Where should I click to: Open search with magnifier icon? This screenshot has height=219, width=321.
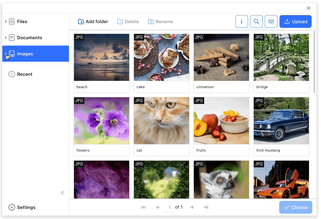[x=256, y=21]
